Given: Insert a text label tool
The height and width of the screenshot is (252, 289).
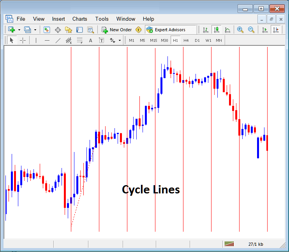Looking at the screenshot, I should point(101,40).
